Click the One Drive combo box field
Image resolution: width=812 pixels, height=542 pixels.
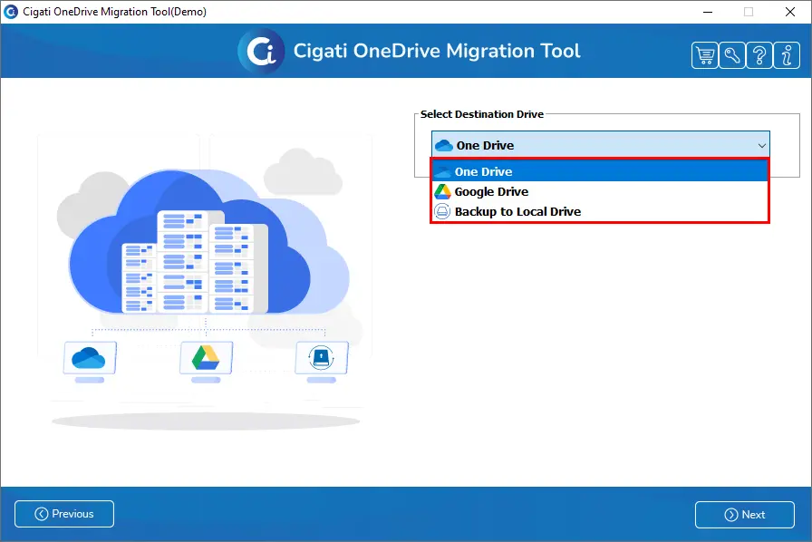pyautogui.click(x=601, y=145)
